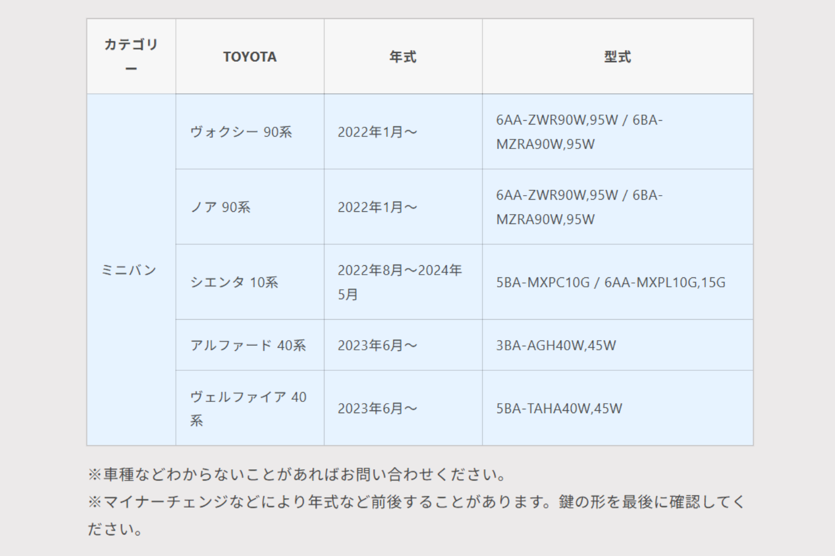Screen dimensions: 835x556
Task: Click the ノア year 2022年1月〜 cell
Action: pos(403,207)
